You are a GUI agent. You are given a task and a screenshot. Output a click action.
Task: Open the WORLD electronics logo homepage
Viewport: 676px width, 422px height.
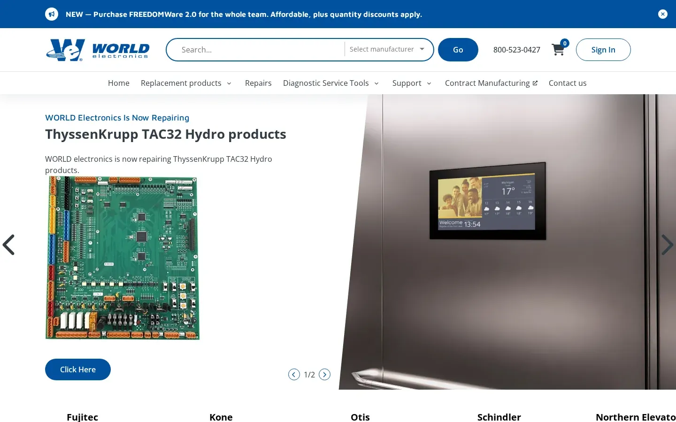(x=98, y=50)
